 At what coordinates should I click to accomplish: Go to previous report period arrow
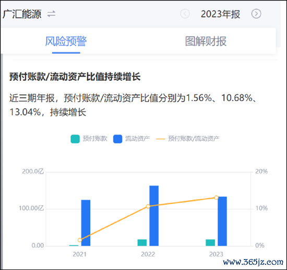tap(185, 14)
